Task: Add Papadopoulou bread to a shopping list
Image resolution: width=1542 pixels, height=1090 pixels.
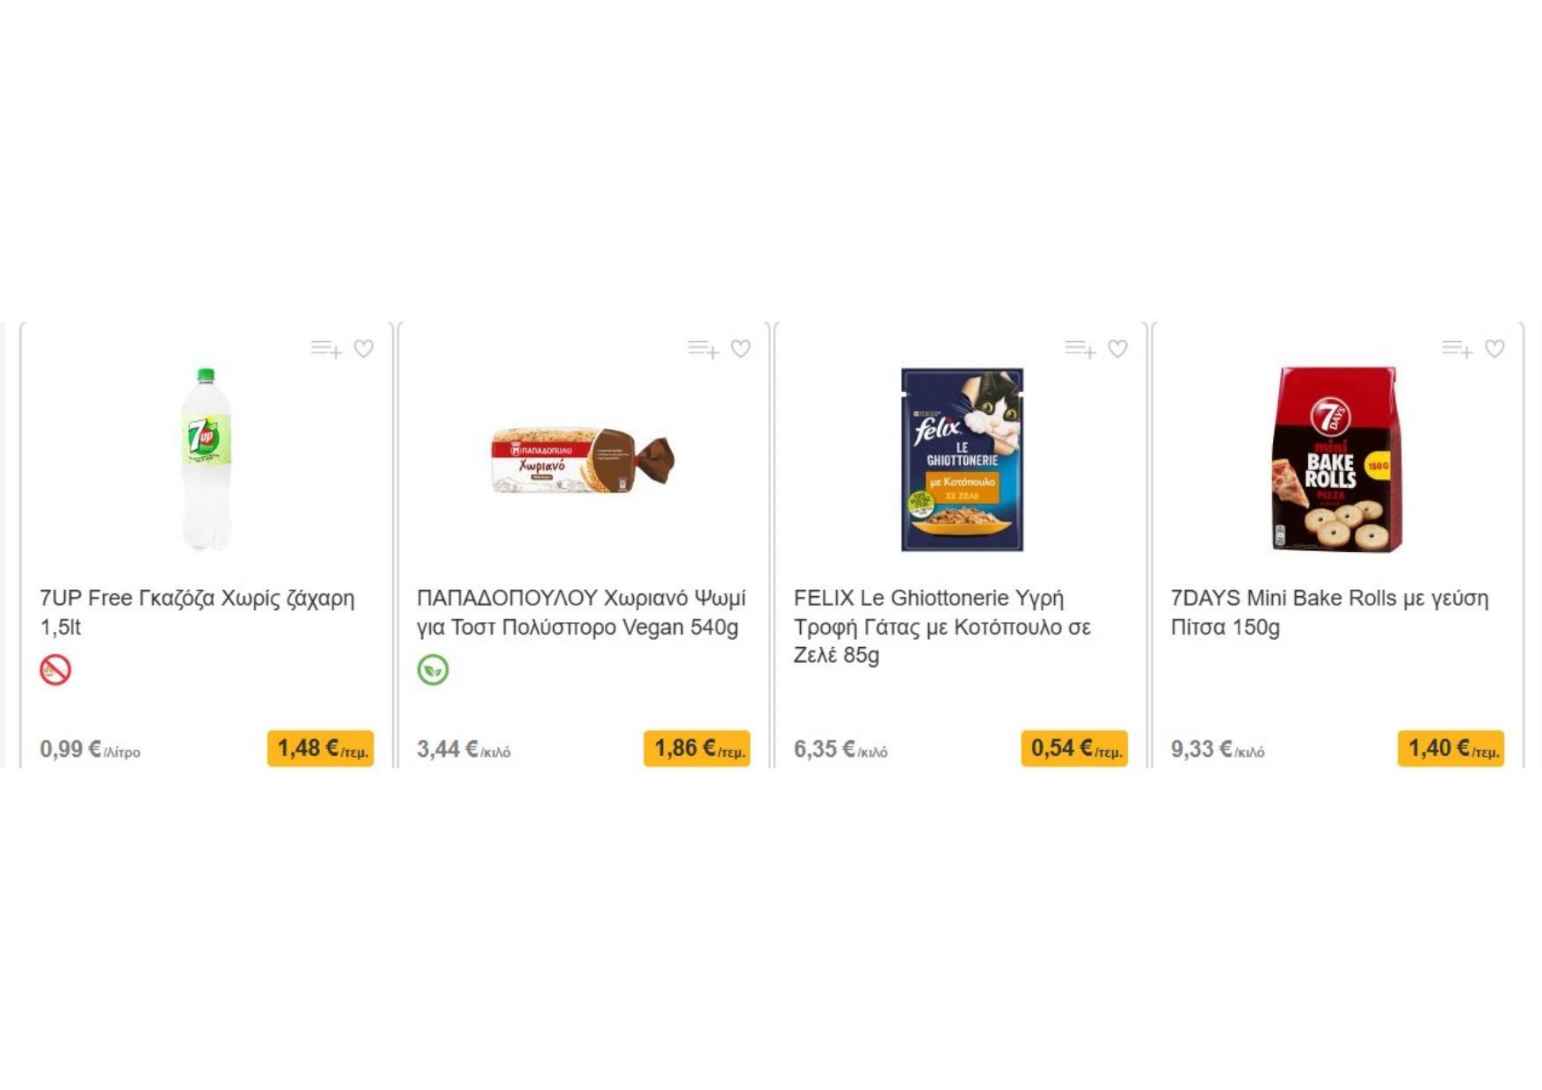Action: point(702,349)
